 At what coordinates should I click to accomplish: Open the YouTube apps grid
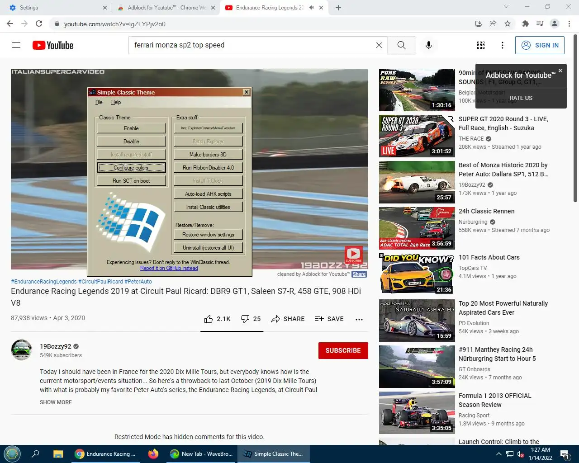tap(481, 45)
